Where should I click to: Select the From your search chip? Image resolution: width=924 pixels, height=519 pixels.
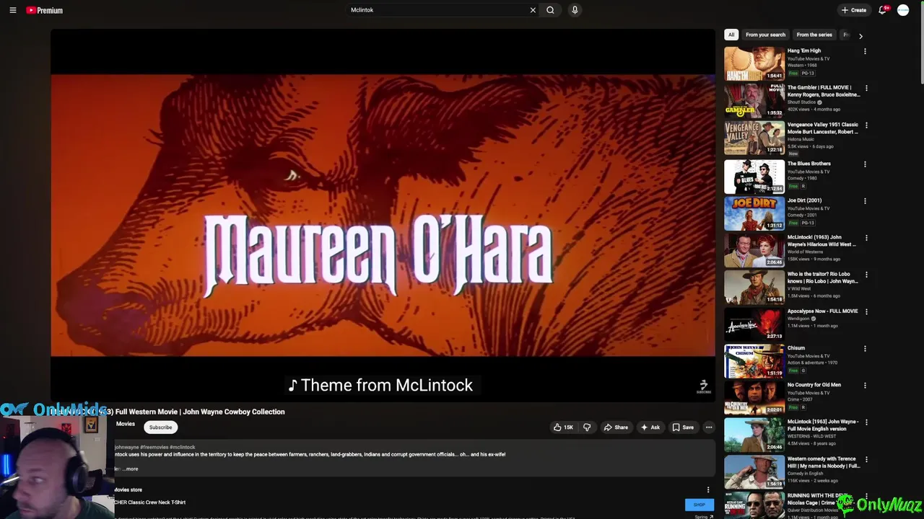pyautogui.click(x=765, y=35)
